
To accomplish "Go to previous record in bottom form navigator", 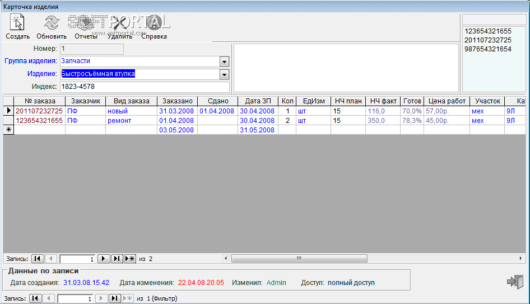I will [x=49, y=298].
